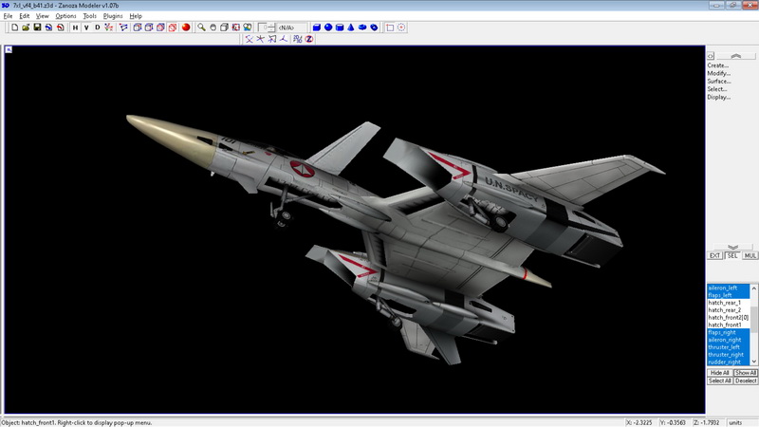Save the model with floppy disk icon
Screen dimensions: 759x427
(37, 28)
